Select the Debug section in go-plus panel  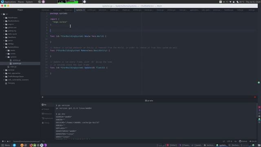tap(46, 122)
